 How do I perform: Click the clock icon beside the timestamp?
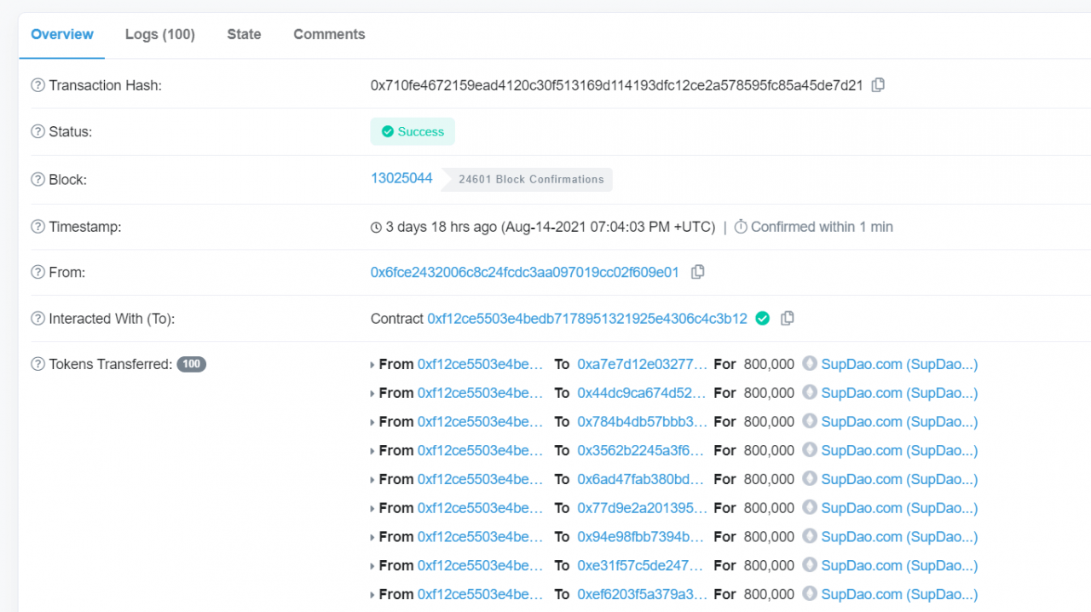[375, 226]
